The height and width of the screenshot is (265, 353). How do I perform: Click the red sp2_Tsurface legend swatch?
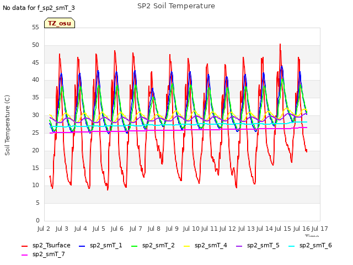[x=24, y=246]
